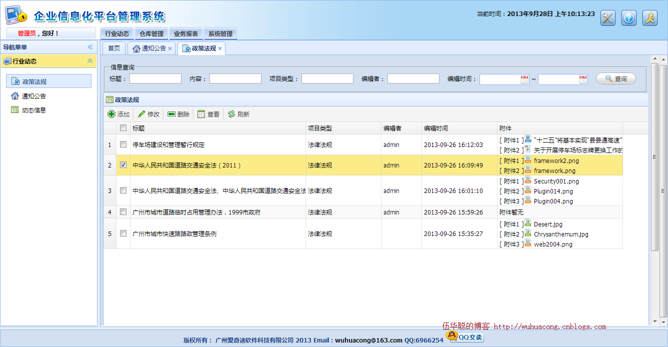Click 删除 to delete the record
Screen dimensions: 668x347
(x=178, y=114)
